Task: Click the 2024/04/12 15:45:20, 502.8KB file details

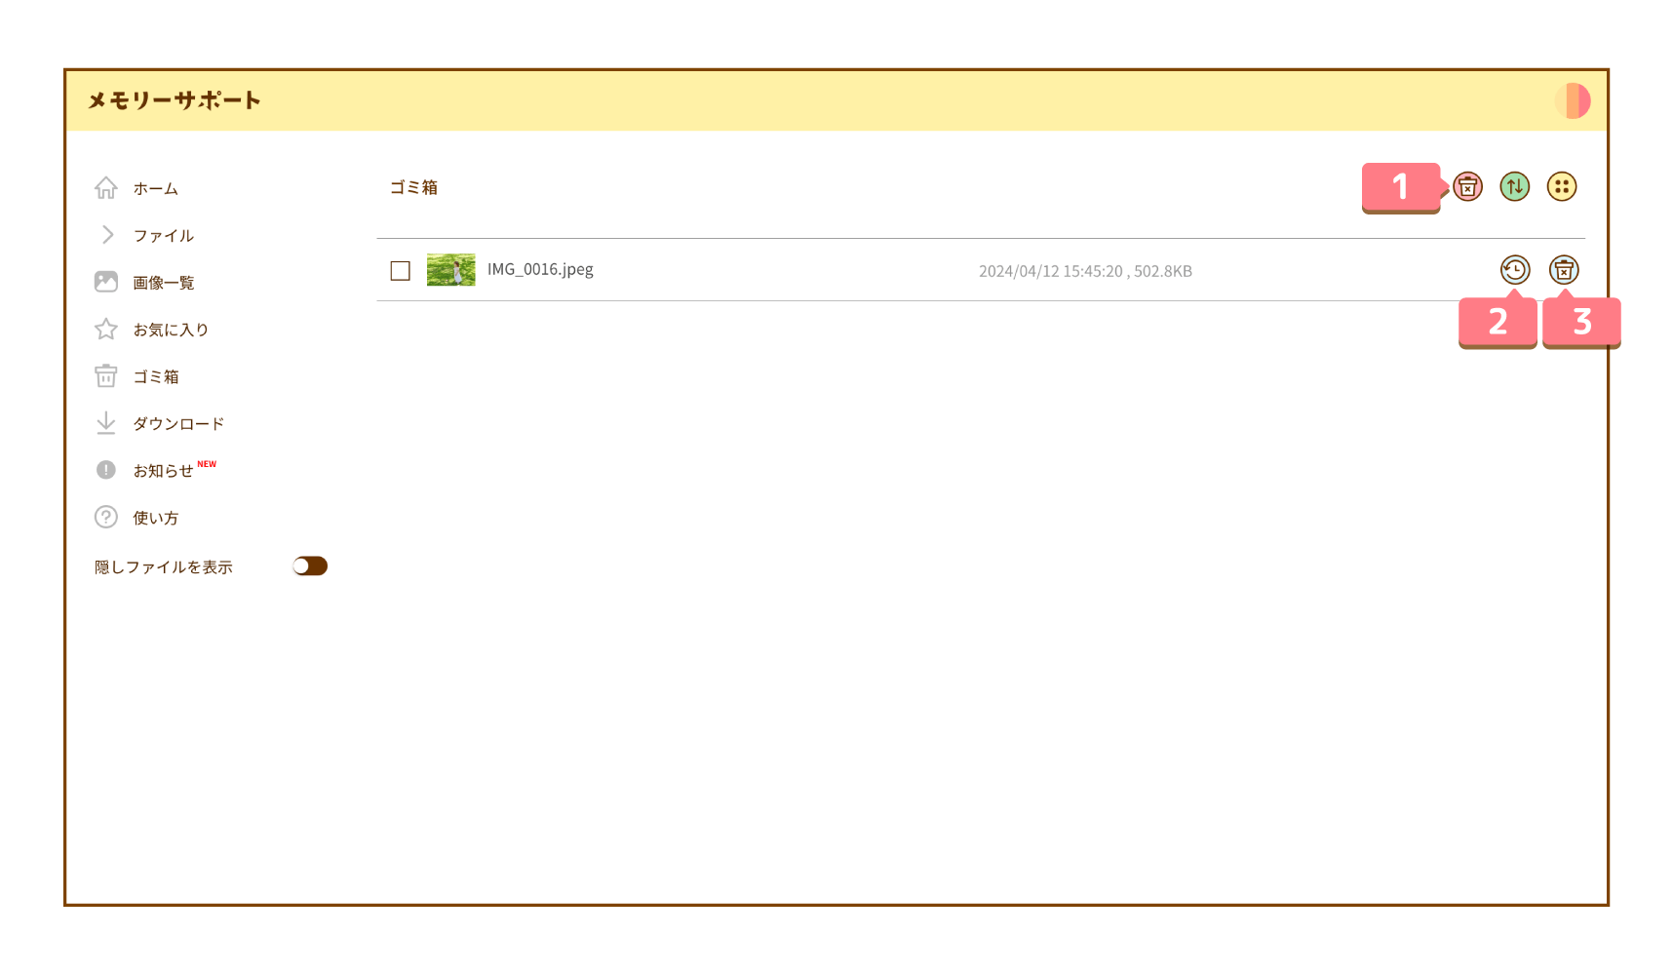Action: tap(1085, 271)
